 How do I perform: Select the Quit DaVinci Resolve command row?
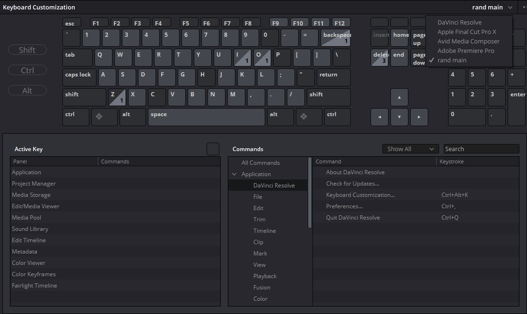(x=416, y=218)
